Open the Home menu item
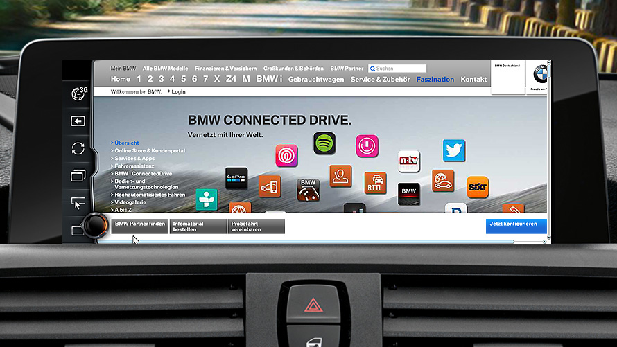This screenshot has width=617, height=347. tap(121, 79)
